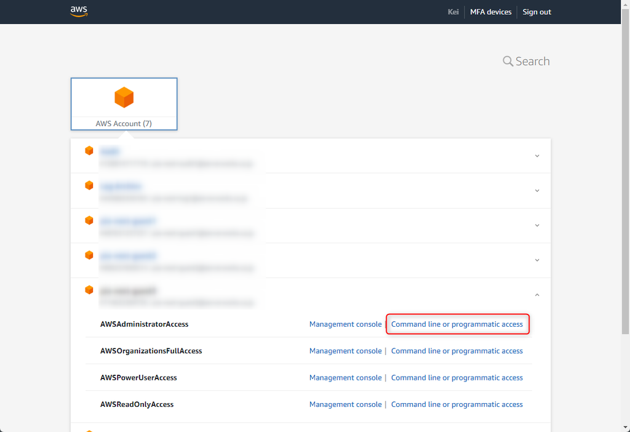Open the Kei user name in the header

click(453, 12)
